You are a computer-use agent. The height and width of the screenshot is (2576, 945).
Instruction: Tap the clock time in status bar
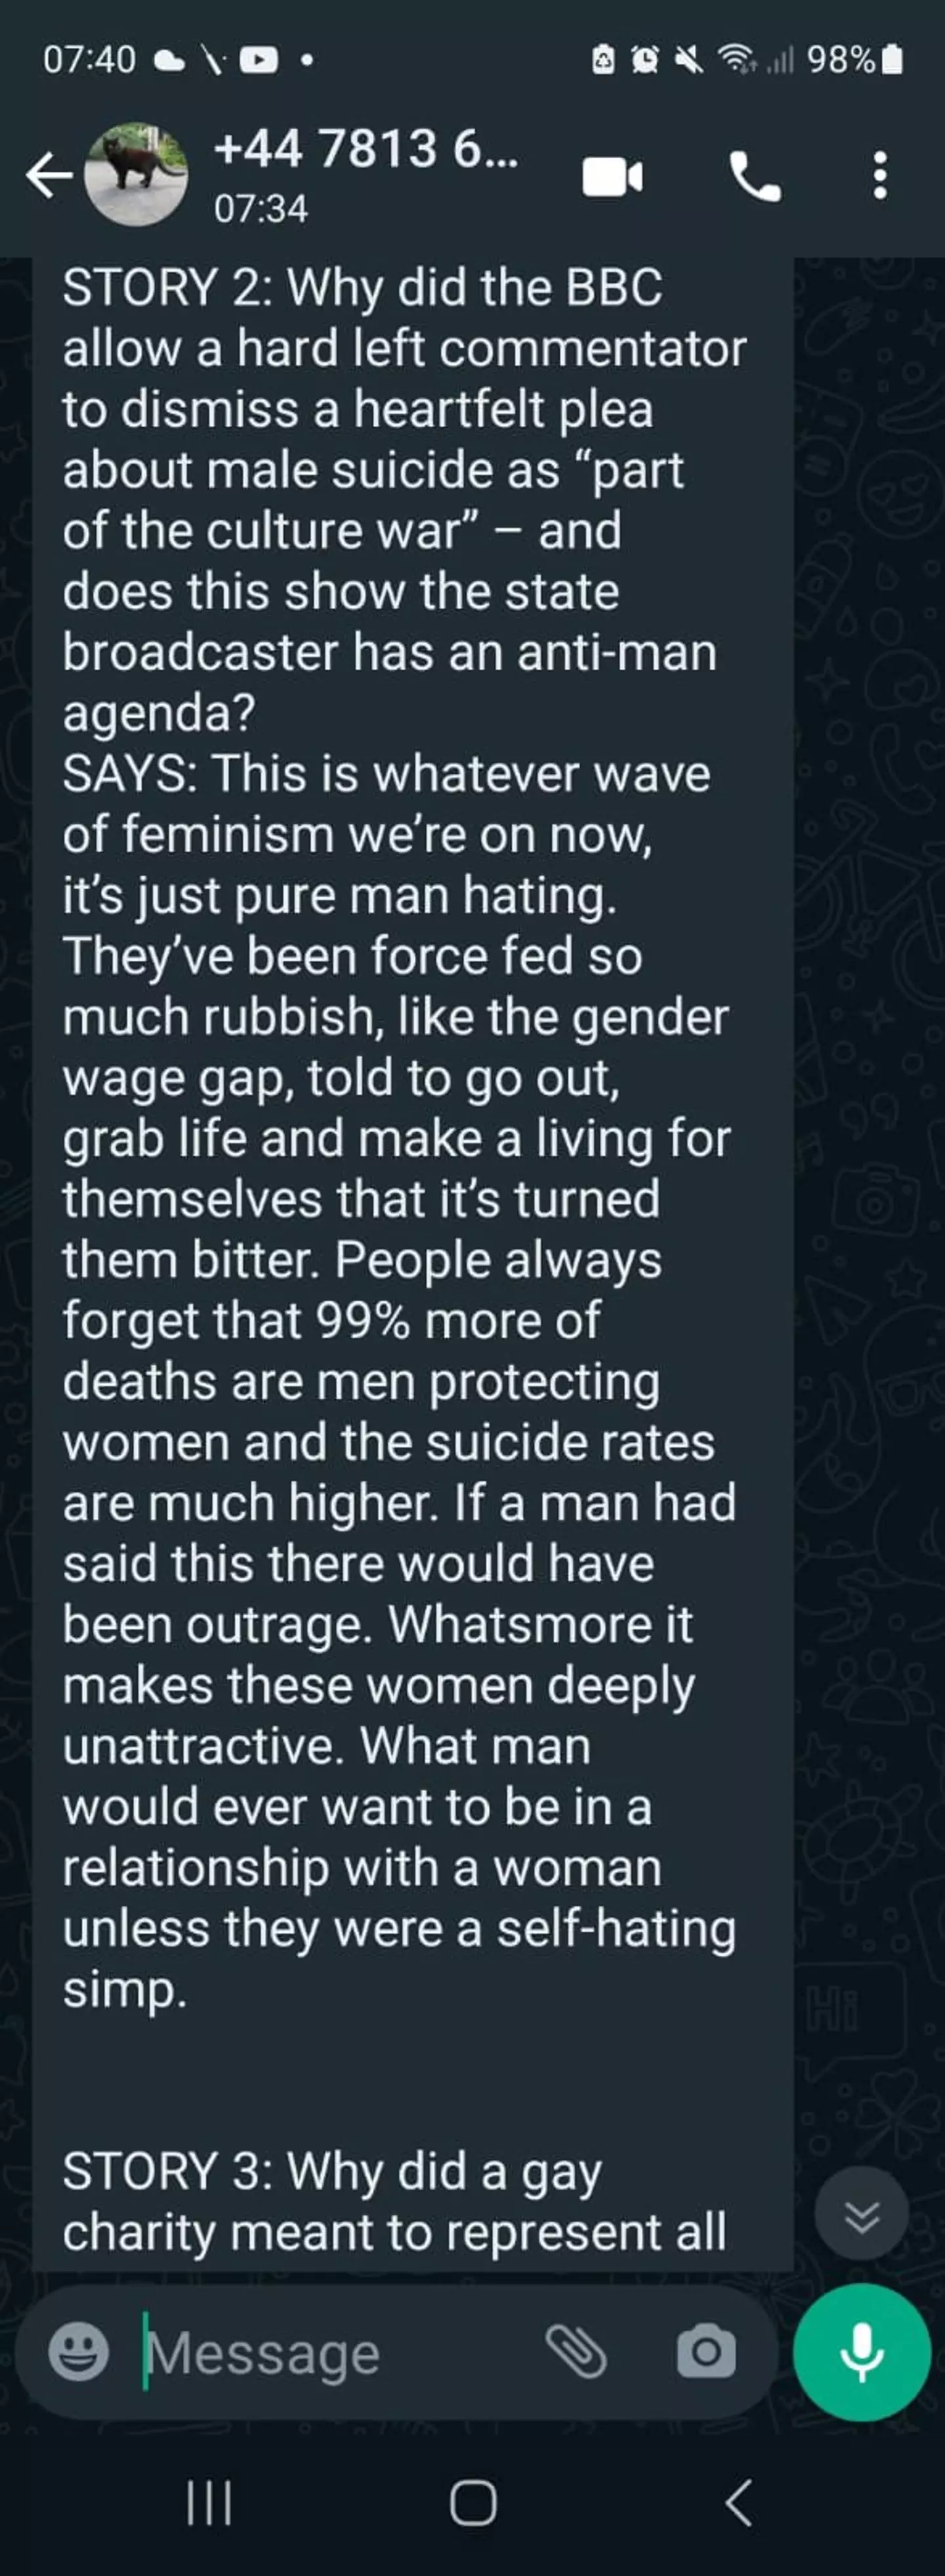89,60
